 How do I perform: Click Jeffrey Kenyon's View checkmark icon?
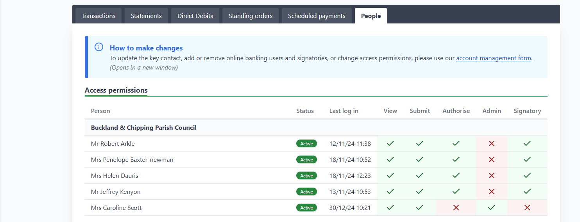(390, 192)
